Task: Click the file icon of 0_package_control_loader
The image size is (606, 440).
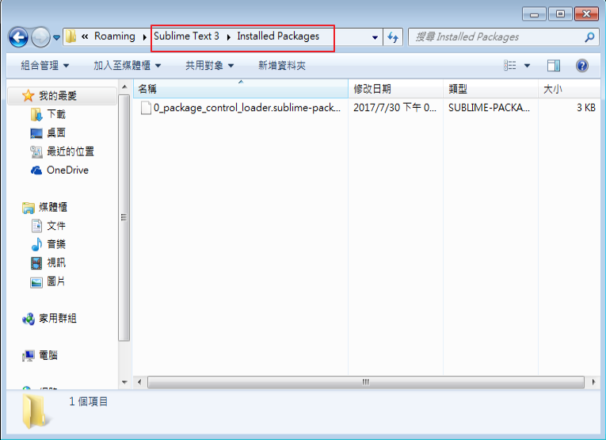Action: coord(146,108)
